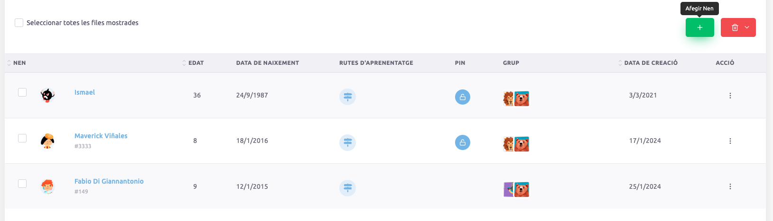This screenshot has height=221, width=773.
Task: Open the Fabio Di Giannantonio profile link
Action: click(x=109, y=181)
